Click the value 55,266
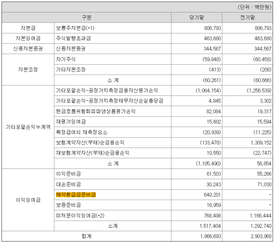 tap(264, 174)
